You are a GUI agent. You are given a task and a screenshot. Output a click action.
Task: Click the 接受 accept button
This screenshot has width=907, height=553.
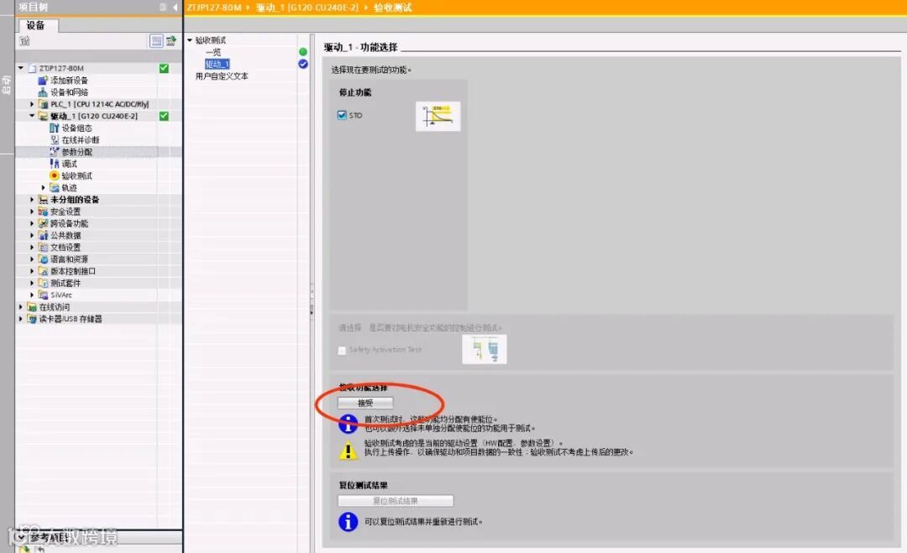(365, 403)
